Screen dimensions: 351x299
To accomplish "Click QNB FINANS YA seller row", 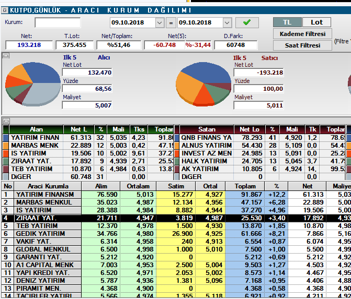I will (259, 138).
